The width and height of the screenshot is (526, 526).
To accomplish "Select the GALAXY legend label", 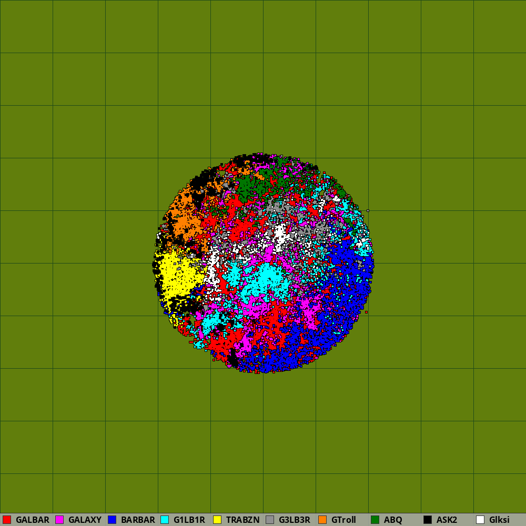I will click(x=85, y=520).
